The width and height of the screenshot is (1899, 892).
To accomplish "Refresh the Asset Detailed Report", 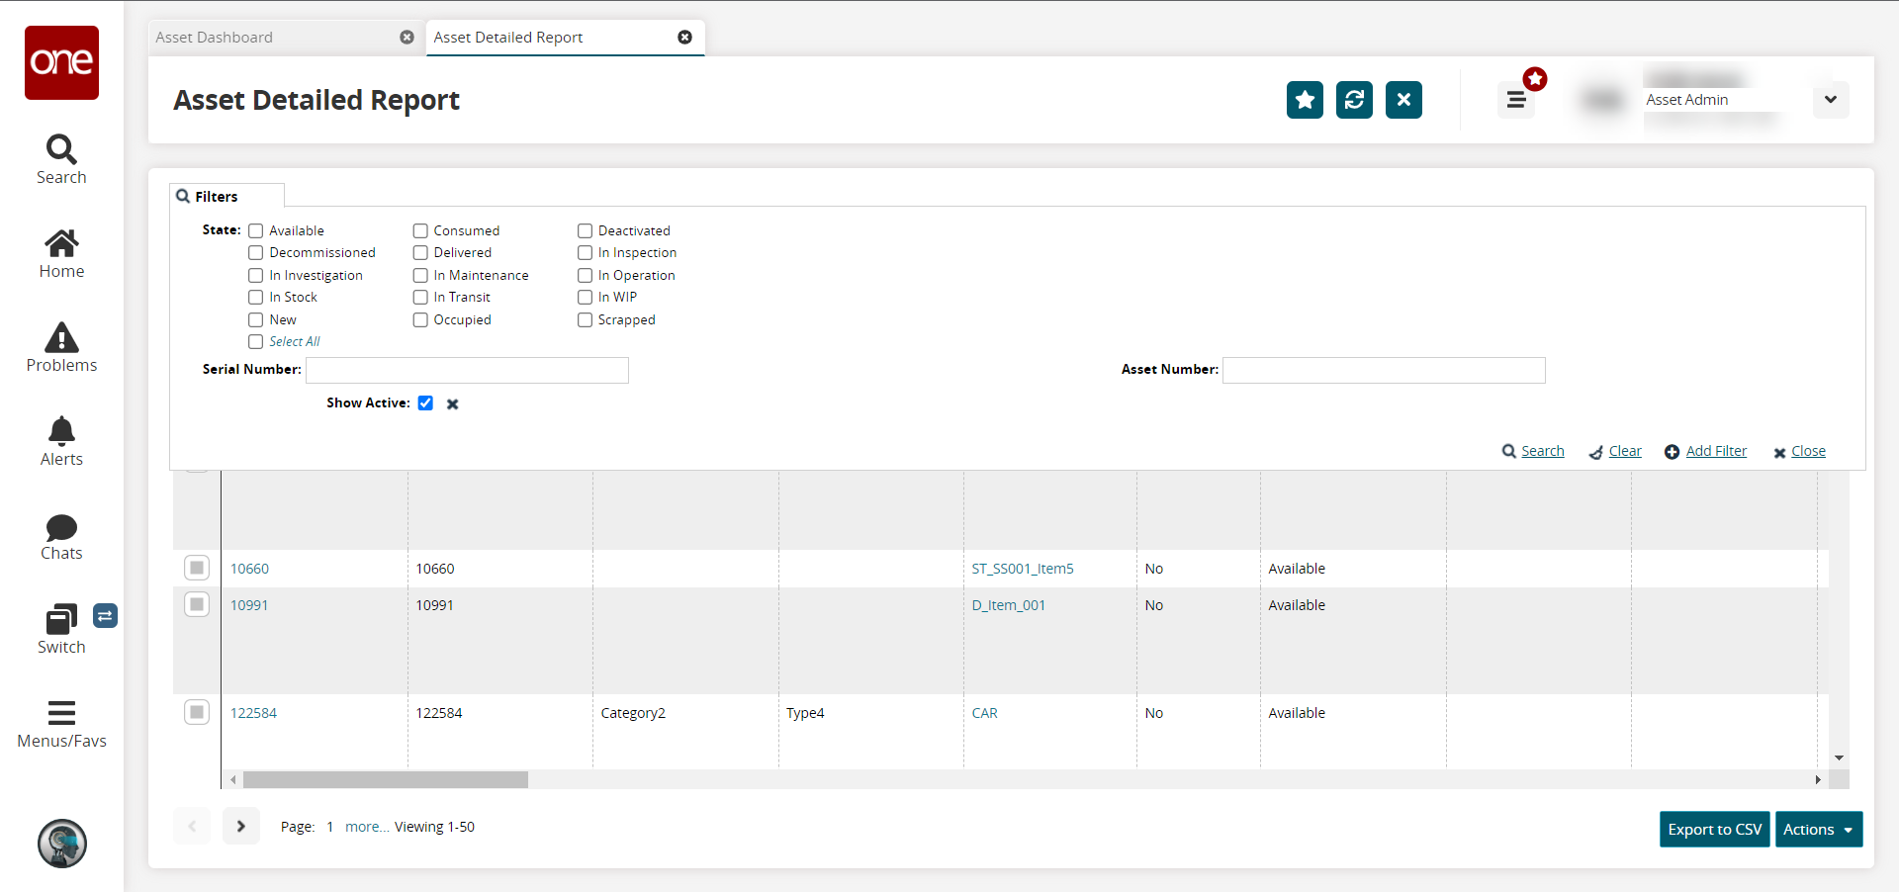I will click(x=1354, y=100).
